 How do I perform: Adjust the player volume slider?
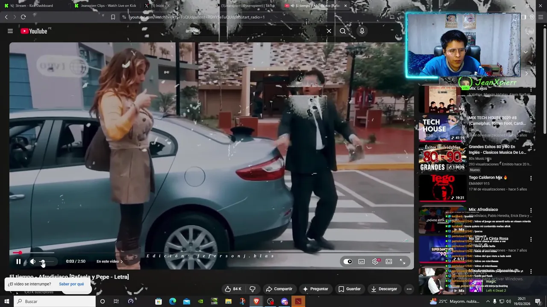pos(47,261)
